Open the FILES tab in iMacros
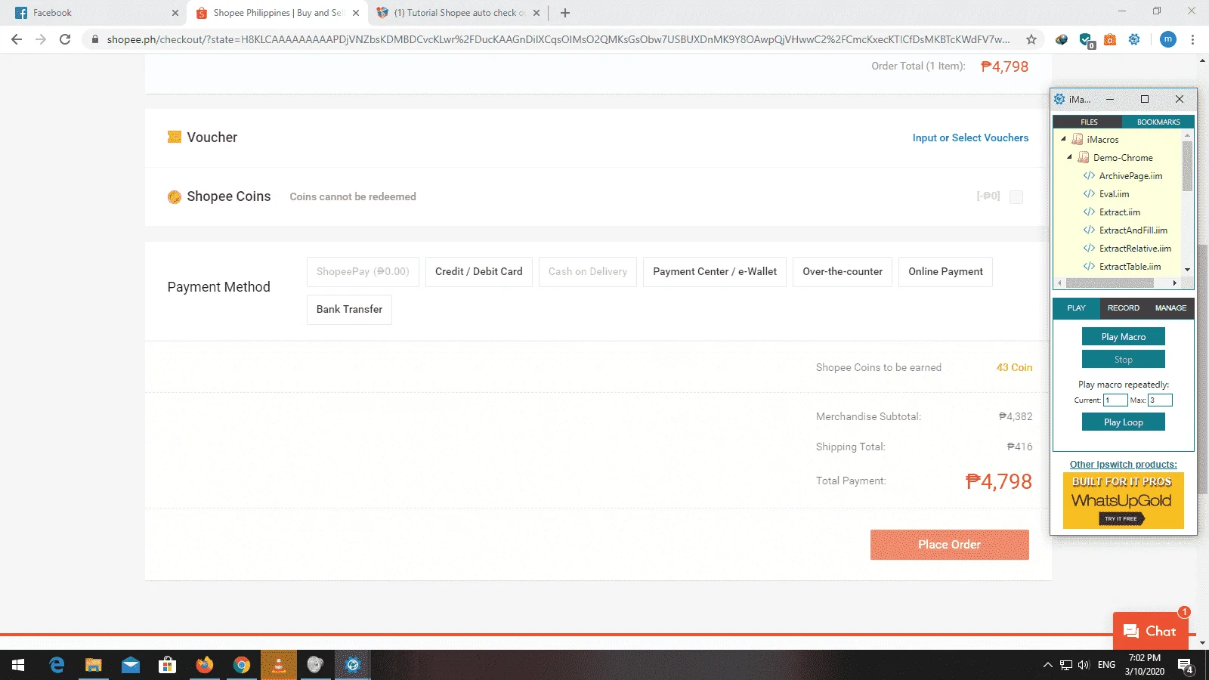This screenshot has height=680, width=1209. click(x=1089, y=122)
